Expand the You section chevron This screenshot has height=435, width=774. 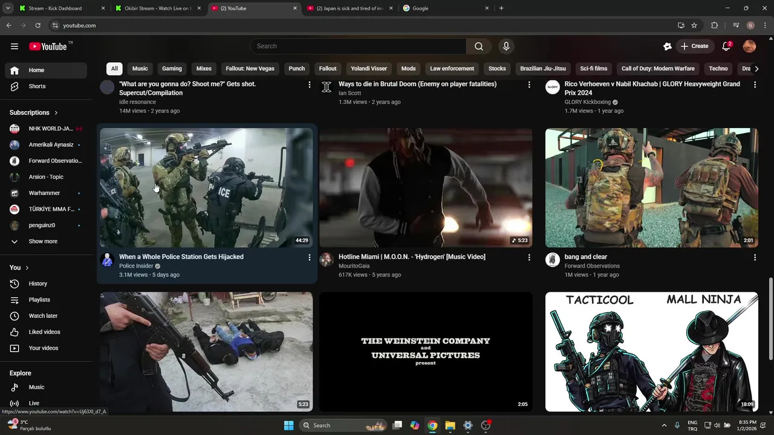click(27, 268)
